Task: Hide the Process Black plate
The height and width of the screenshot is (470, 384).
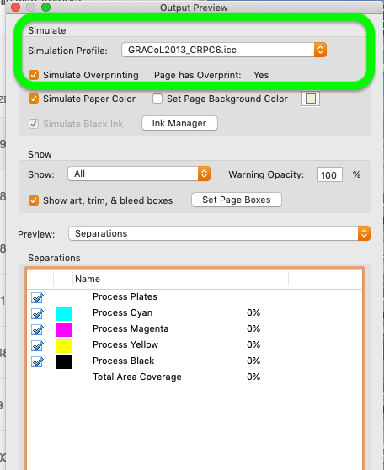Action: coord(37,362)
